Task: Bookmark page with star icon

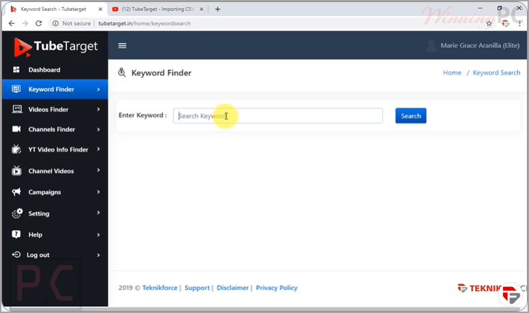Action: [x=489, y=23]
